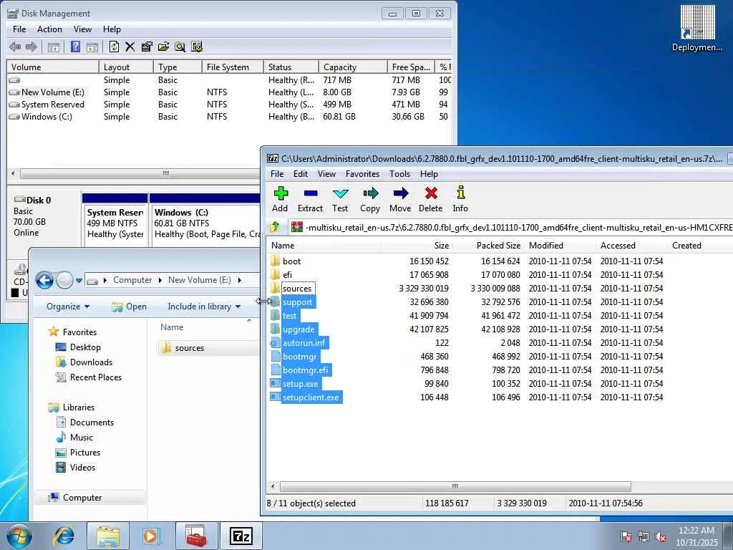Screen dimensions: 733x550
Task: Sort Disk Management list by Capacity column
Action: [x=353, y=67]
